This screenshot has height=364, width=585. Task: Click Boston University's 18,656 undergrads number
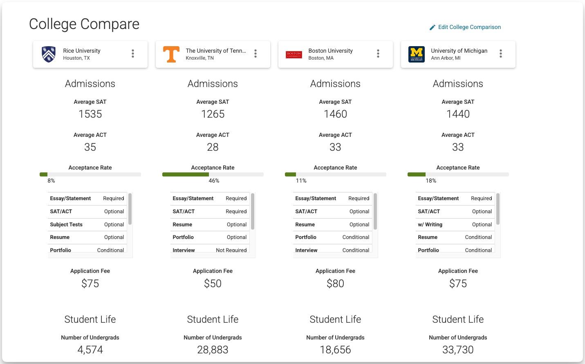pos(336,350)
